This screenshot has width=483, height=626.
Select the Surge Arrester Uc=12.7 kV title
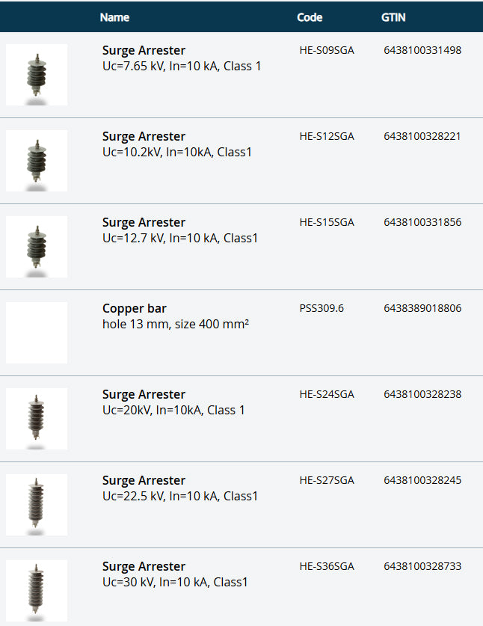click(x=144, y=223)
